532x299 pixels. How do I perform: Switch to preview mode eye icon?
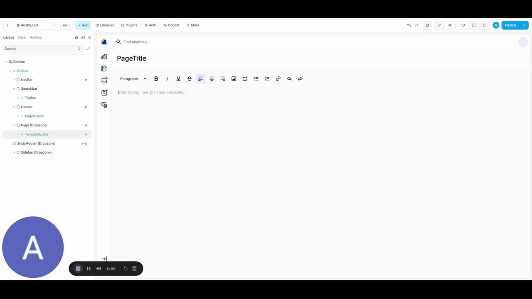pyautogui.click(x=450, y=25)
